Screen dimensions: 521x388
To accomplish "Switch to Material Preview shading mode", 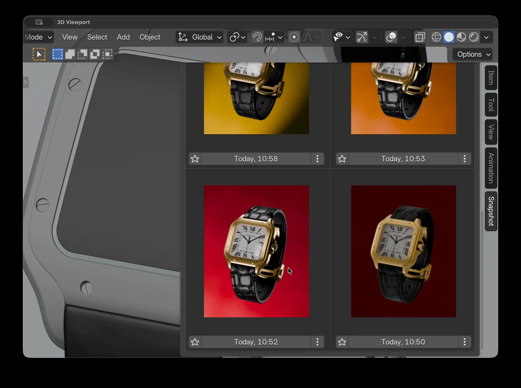I will click(462, 37).
